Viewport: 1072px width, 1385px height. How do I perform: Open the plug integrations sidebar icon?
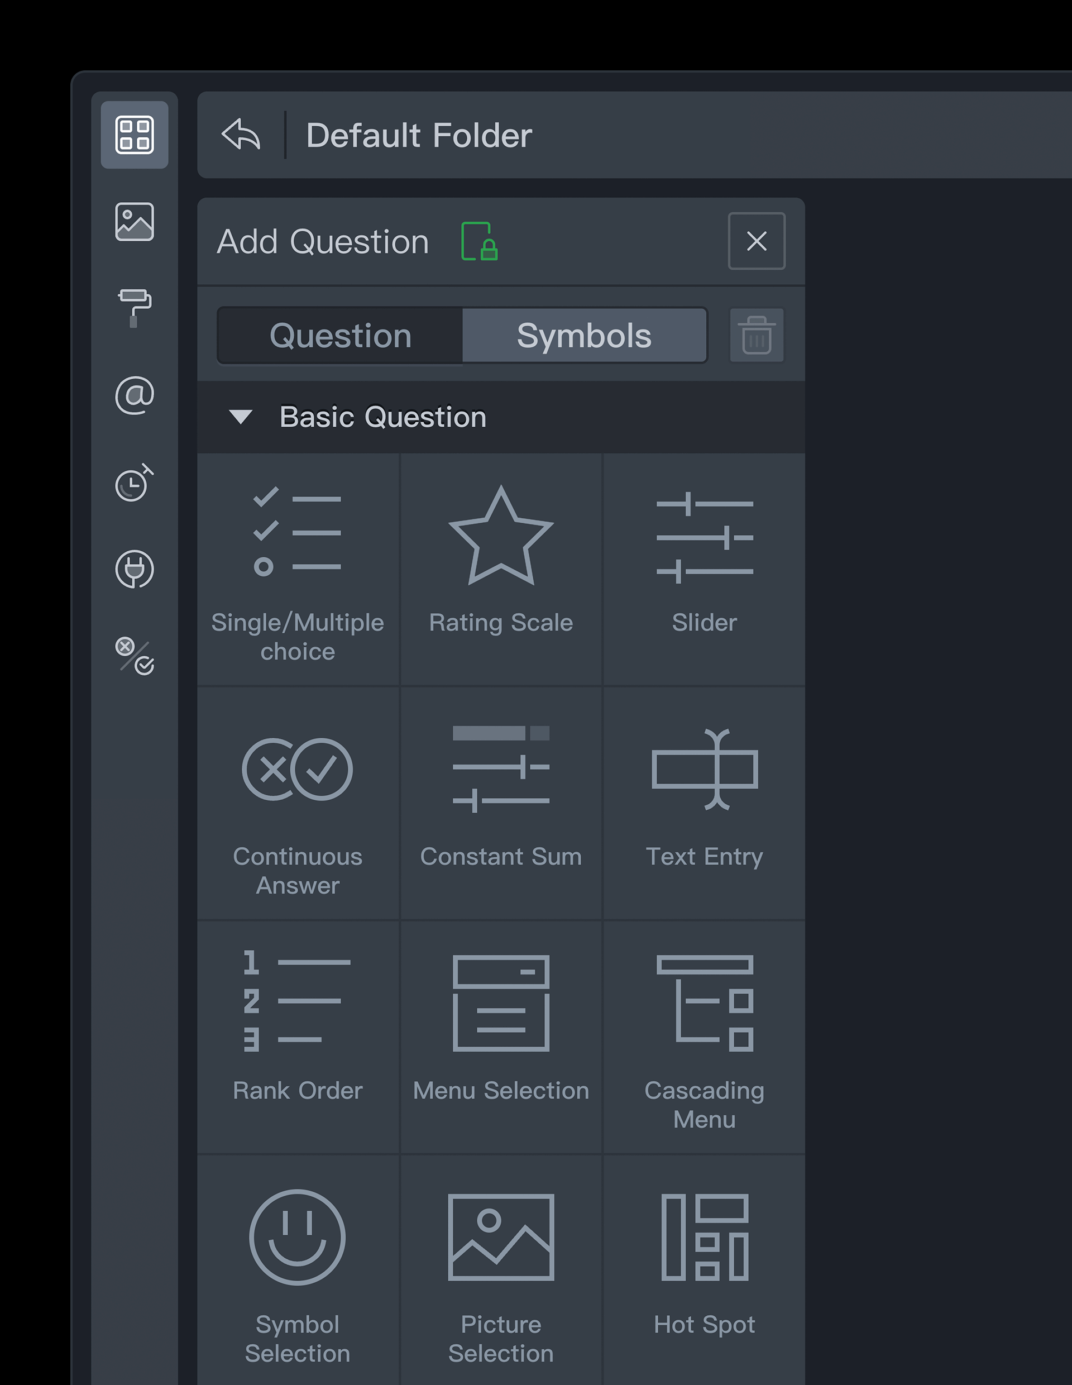[x=135, y=569]
